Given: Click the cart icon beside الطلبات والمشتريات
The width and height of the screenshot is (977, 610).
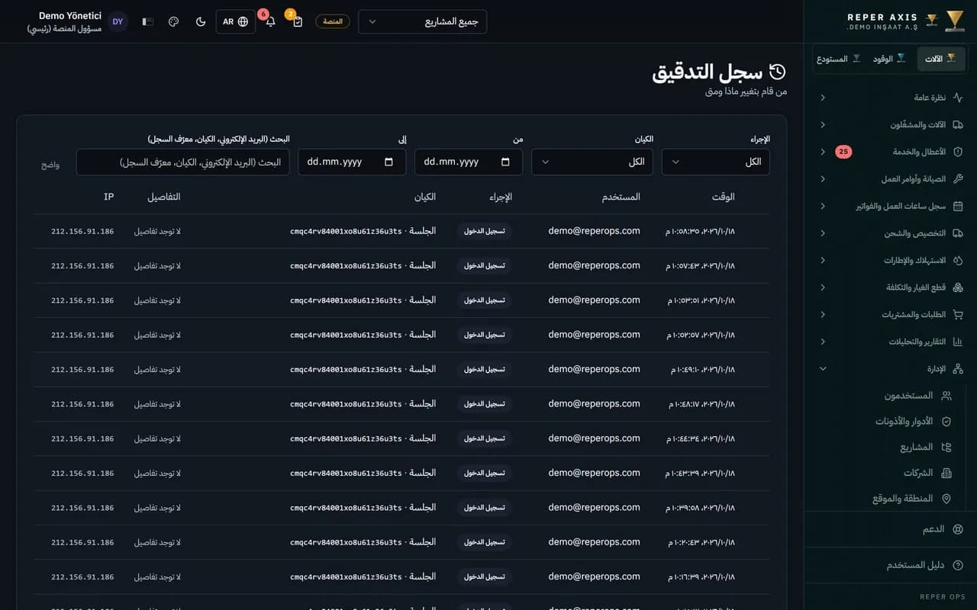Looking at the screenshot, I should tap(958, 314).
